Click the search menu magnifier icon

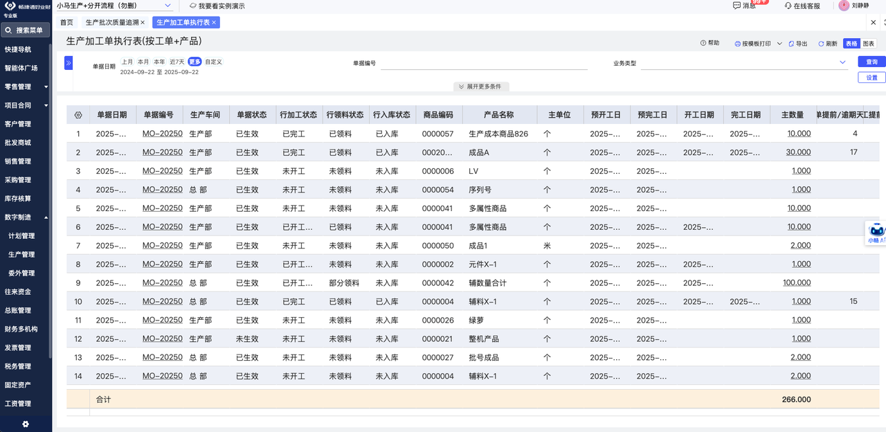[x=8, y=30]
